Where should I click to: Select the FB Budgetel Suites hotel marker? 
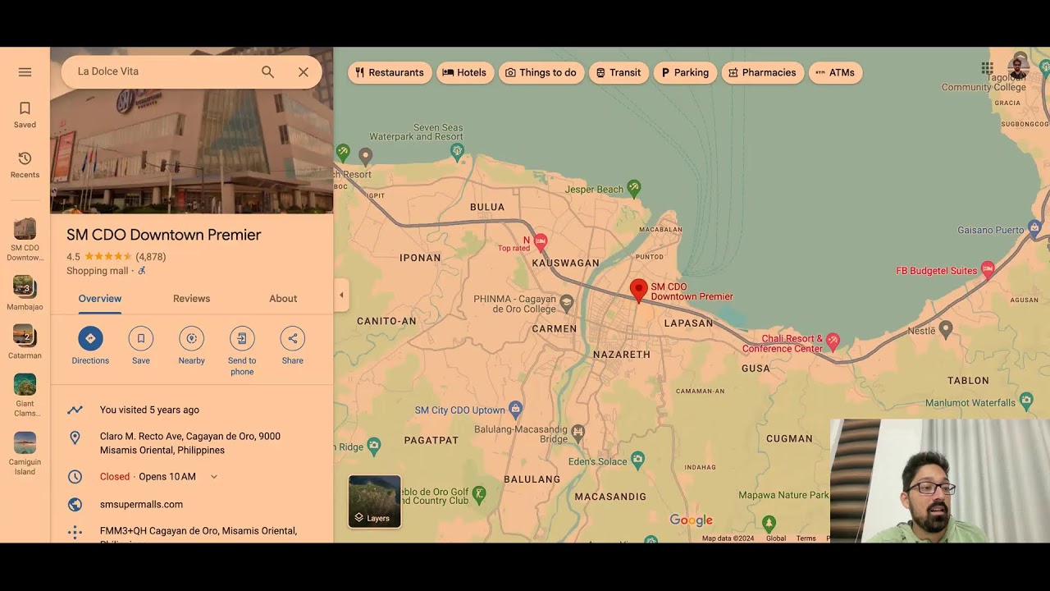pyautogui.click(x=988, y=269)
